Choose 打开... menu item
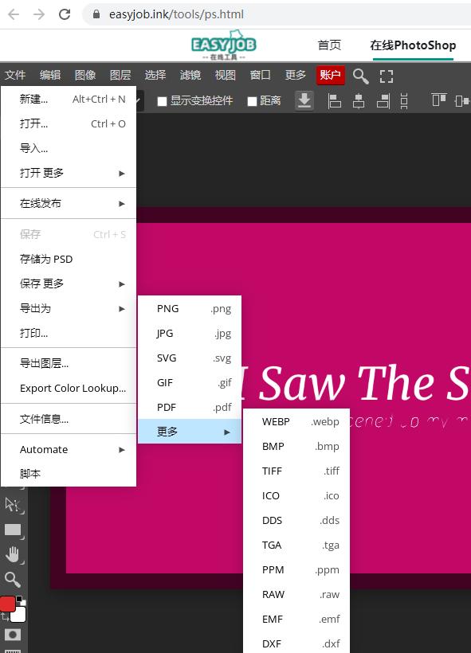471x653 pixels. [69, 123]
